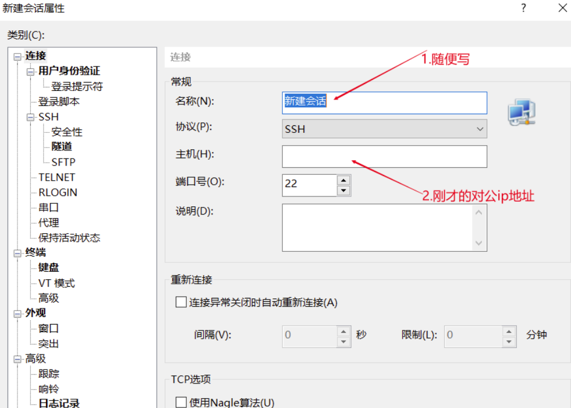Enable 连接异常关闭时自动重新连接 checkbox
Image resolution: width=571 pixels, height=408 pixels.
(x=181, y=302)
